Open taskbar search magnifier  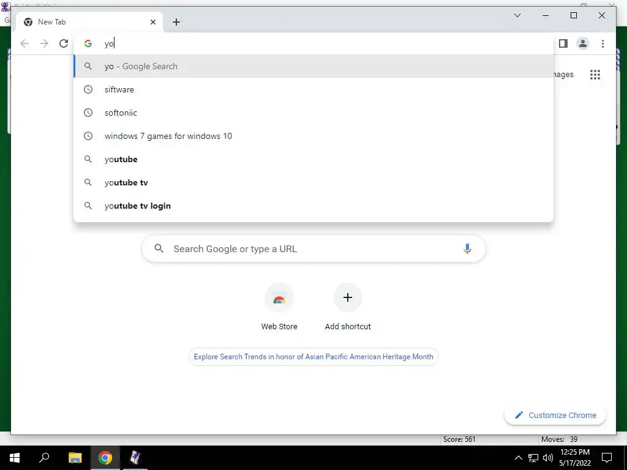44,458
